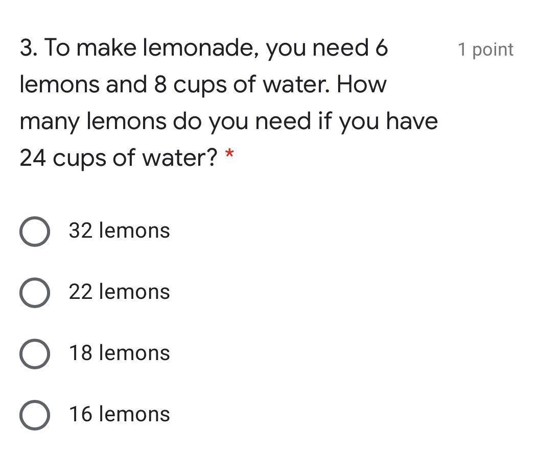Click the question number "3."
The image size is (538, 457).
29,48
